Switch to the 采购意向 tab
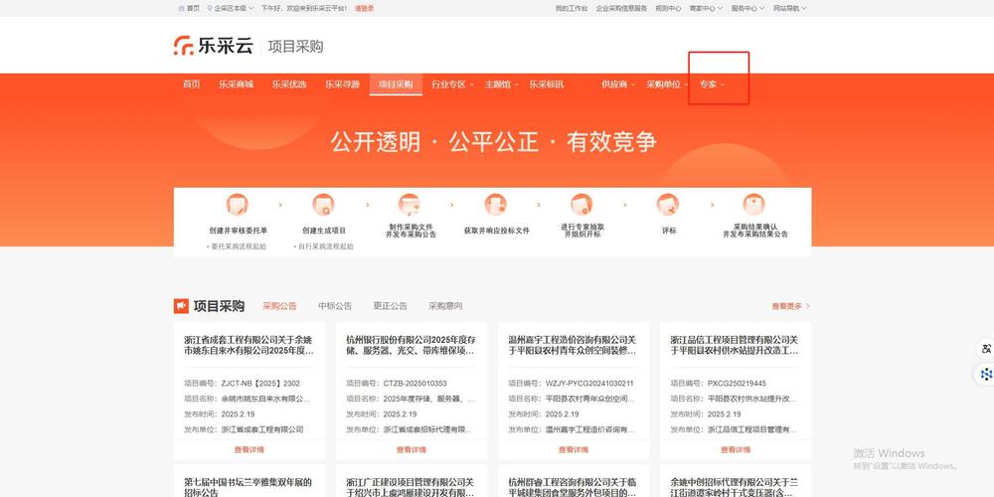 tap(445, 306)
